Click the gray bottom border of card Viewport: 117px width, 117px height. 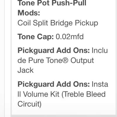tap(64, 116)
